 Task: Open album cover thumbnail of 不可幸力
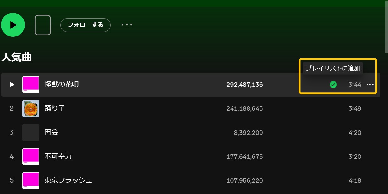click(31, 157)
